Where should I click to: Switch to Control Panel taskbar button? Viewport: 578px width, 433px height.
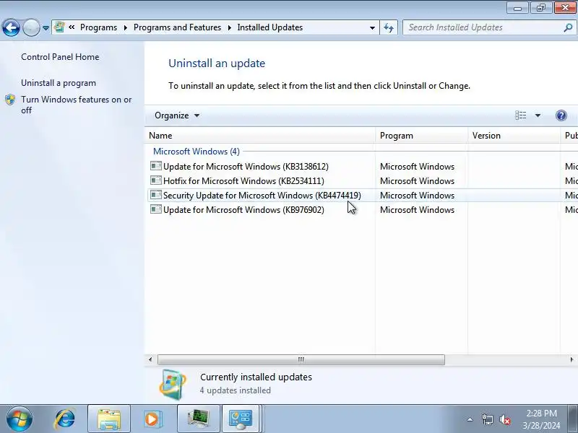point(241,419)
